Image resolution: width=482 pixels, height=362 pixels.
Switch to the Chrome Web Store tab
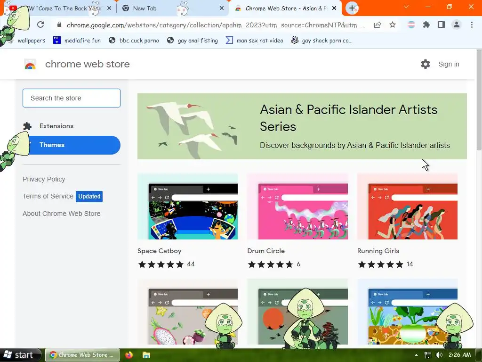pyautogui.click(x=286, y=8)
